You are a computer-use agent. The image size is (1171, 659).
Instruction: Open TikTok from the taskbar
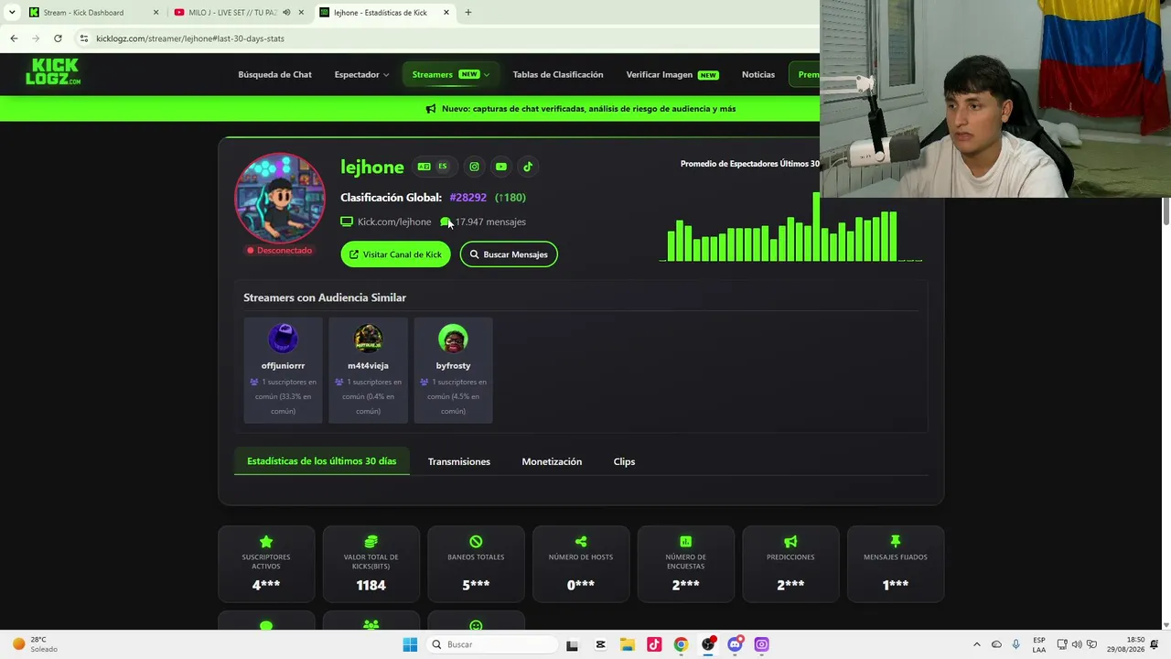[654, 644]
